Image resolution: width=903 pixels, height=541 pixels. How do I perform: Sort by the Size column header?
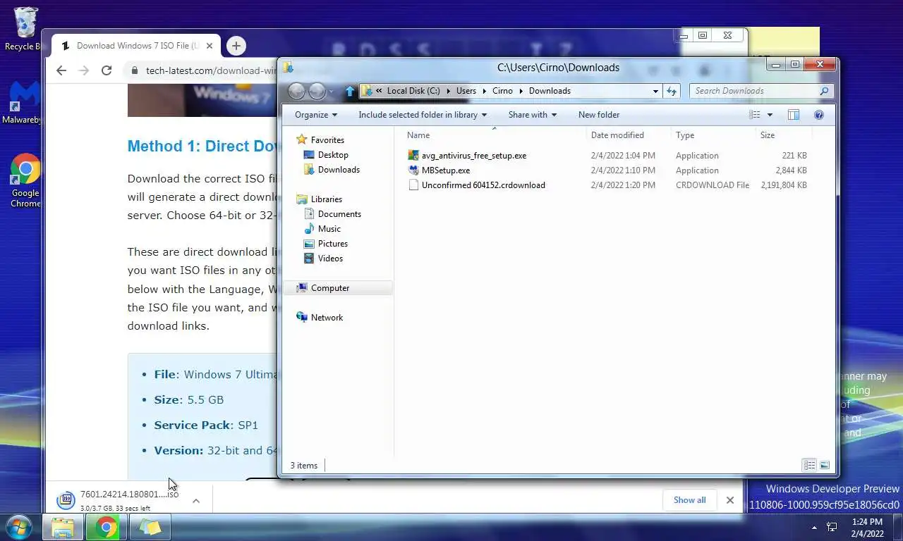[783, 135]
